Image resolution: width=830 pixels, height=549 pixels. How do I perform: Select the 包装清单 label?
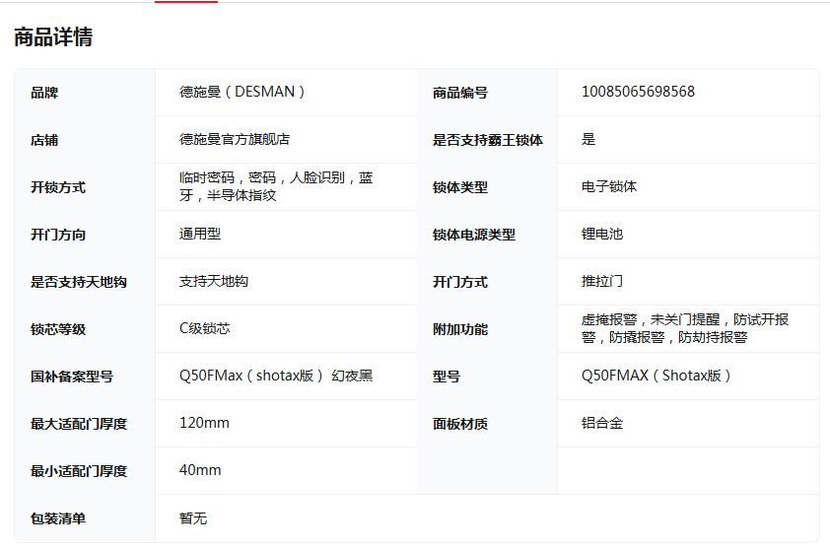coord(58,518)
